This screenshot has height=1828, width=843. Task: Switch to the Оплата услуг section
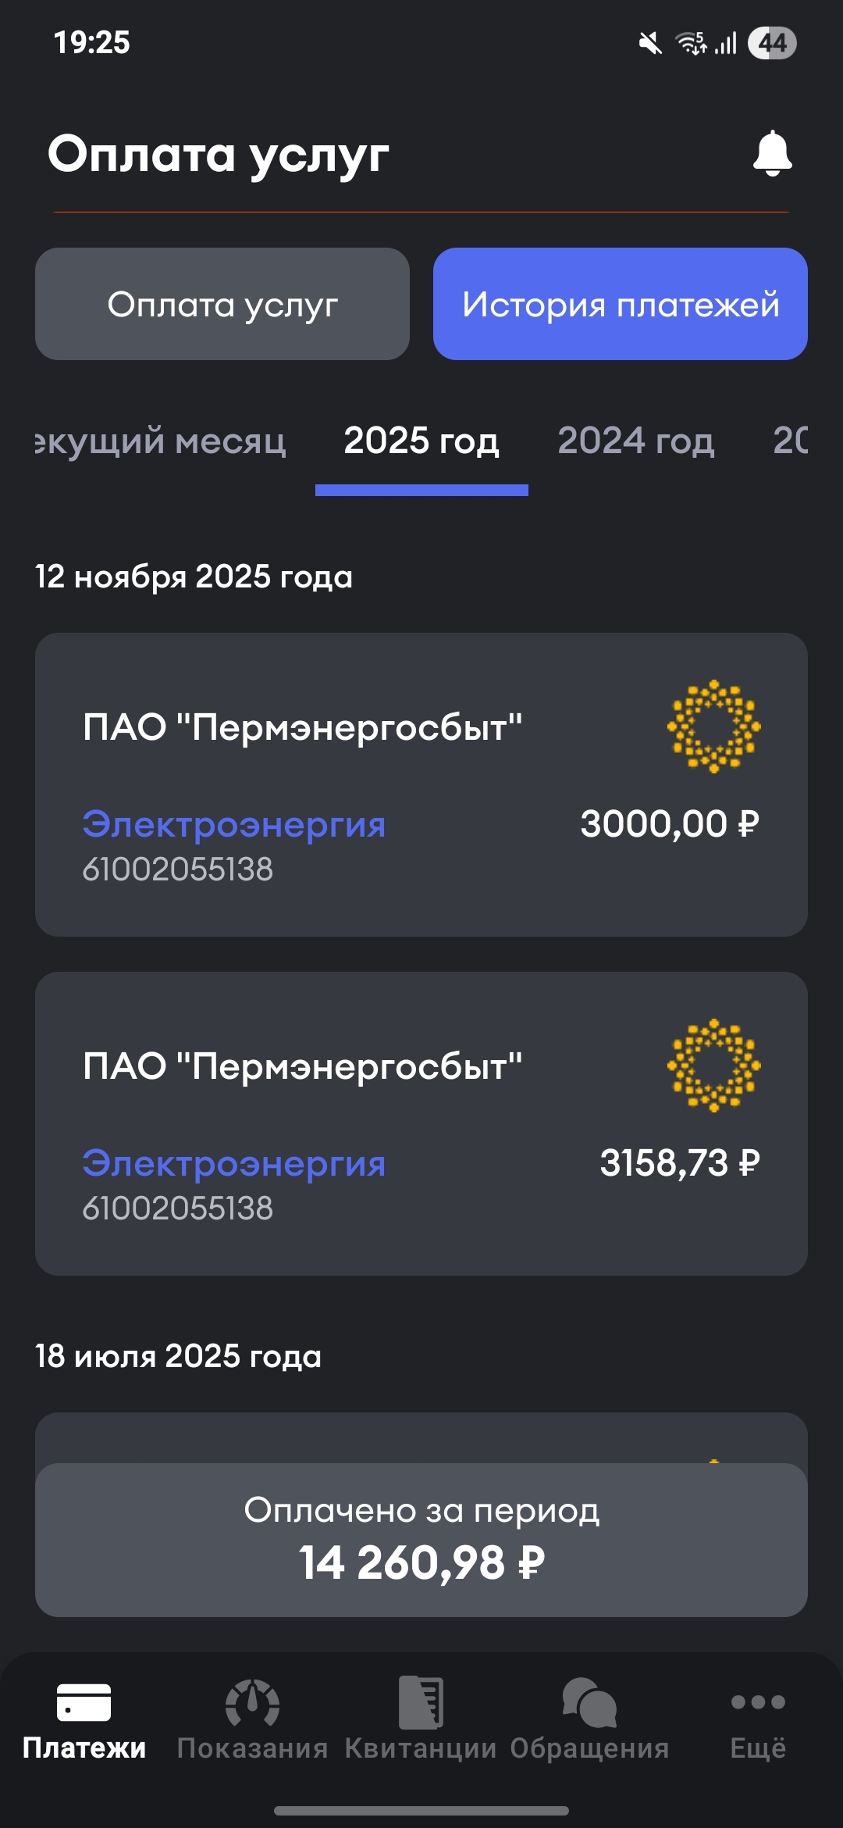coord(222,304)
